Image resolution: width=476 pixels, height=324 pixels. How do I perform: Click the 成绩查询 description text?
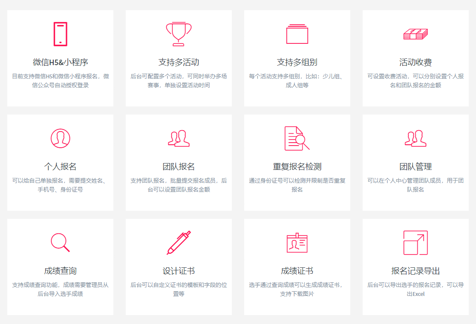coord(60,290)
